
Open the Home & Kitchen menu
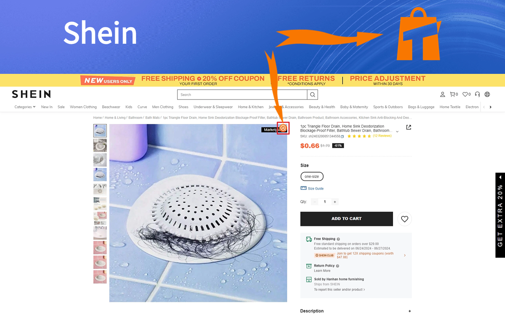pos(251,107)
